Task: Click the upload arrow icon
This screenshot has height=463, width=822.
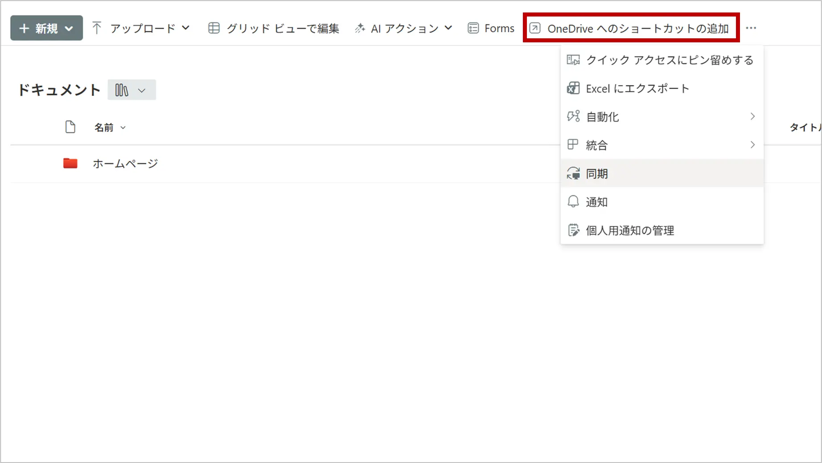Action: tap(97, 29)
